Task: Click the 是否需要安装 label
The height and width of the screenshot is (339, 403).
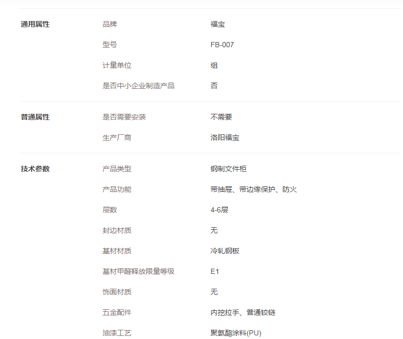Action: pos(124,117)
